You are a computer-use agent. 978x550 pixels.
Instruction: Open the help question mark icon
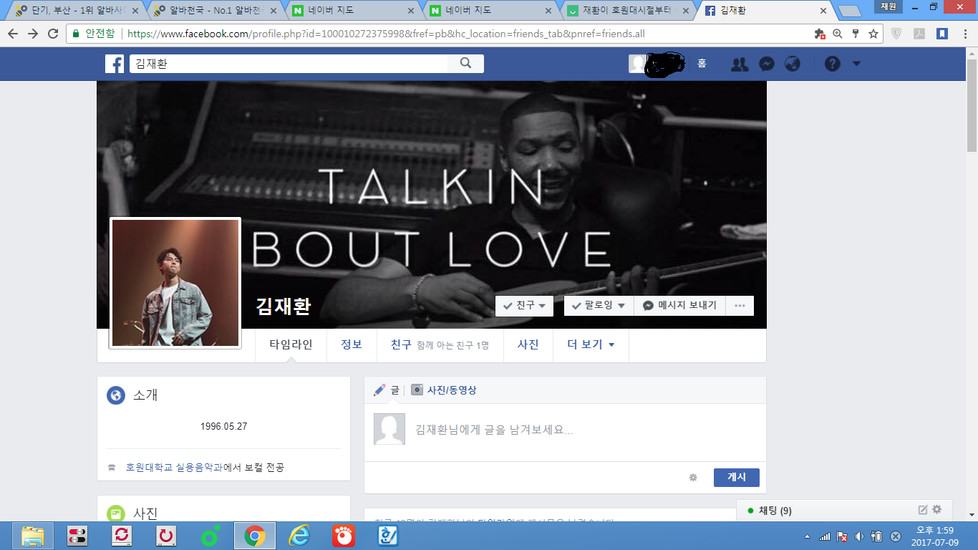click(x=832, y=64)
